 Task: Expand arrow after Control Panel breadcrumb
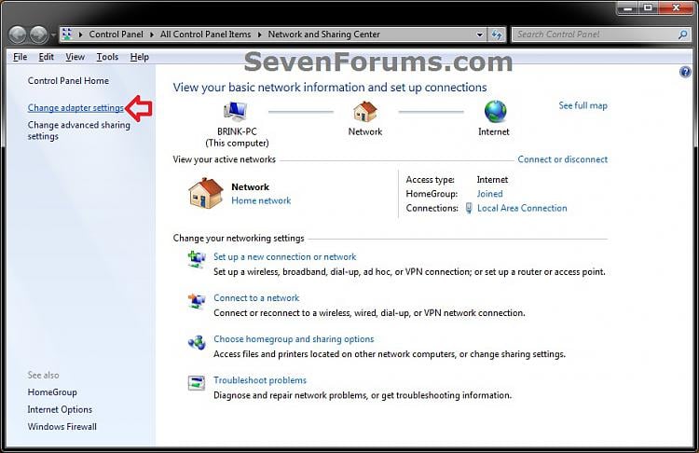tap(152, 34)
